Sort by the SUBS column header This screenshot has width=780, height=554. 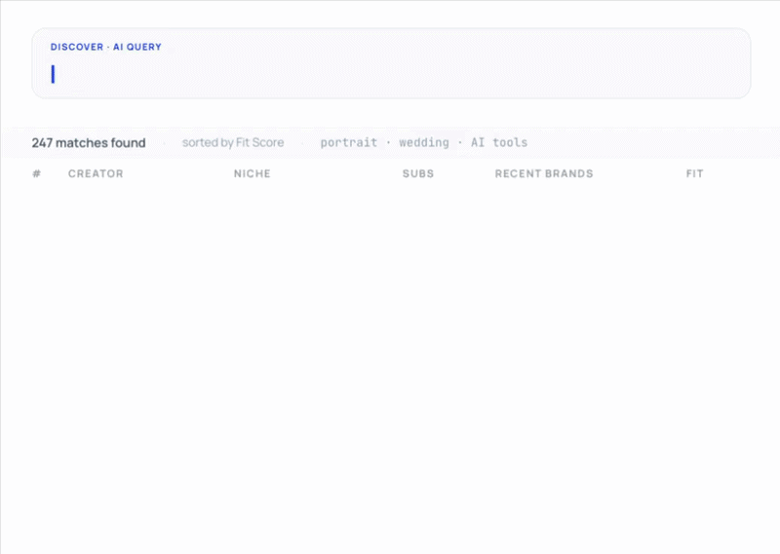418,173
